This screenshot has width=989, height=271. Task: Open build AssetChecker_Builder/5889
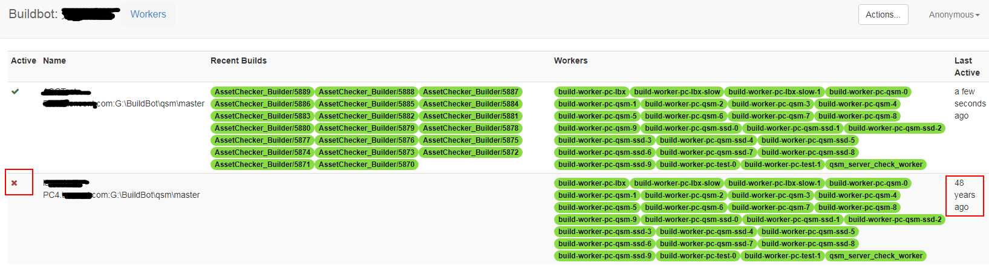(x=263, y=92)
